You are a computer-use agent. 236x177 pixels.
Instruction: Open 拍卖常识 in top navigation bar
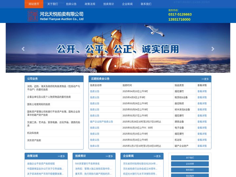tap(108, 4)
